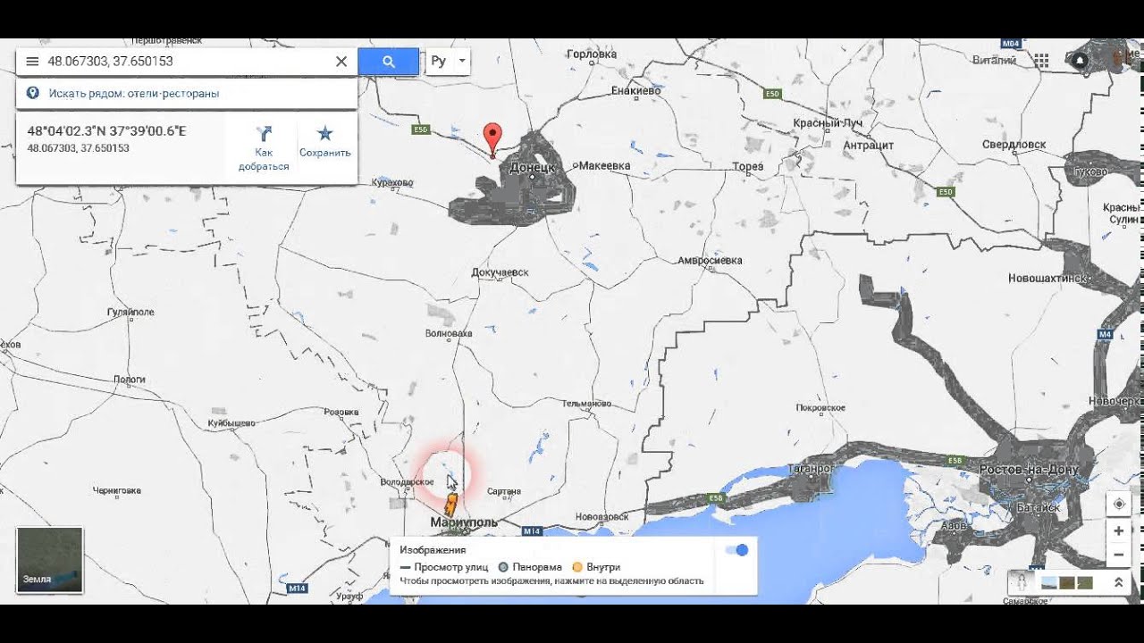Click the Курахово town label
The height and width of the screenshot is (643, 1144).
pyautogui.click(x=391, y=182)
